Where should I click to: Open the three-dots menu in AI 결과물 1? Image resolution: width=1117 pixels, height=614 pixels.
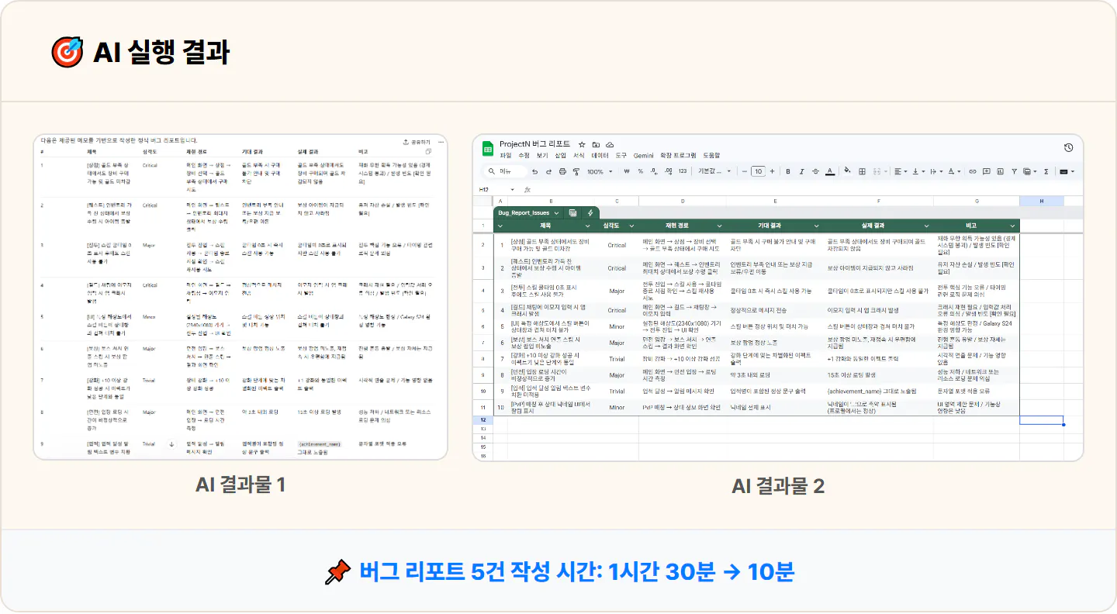(x=441, y=143)
